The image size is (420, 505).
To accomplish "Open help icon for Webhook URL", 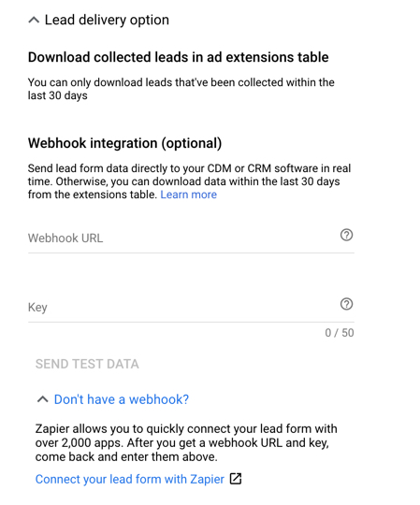I will click(x=346, y=235).
